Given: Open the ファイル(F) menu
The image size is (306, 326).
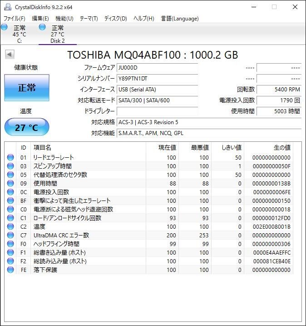Looking at the screenshot, I should click(15, 19).
